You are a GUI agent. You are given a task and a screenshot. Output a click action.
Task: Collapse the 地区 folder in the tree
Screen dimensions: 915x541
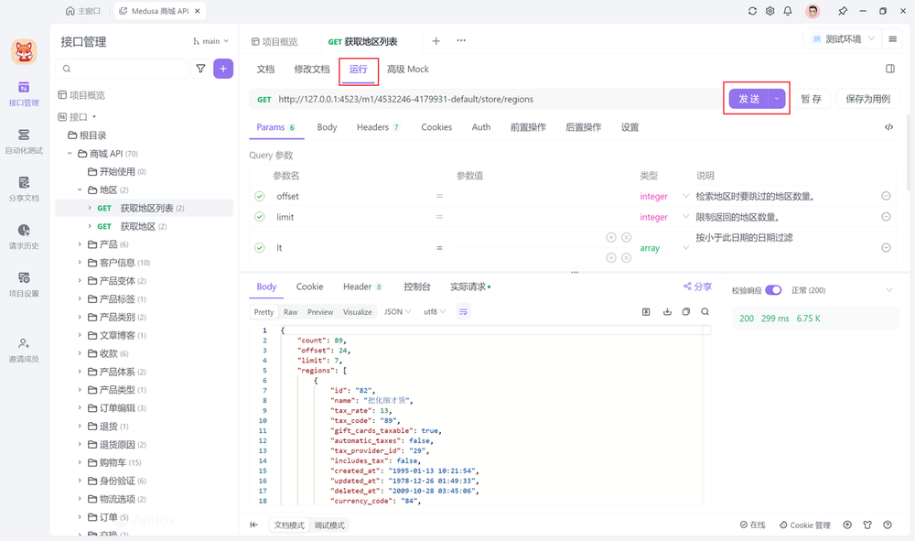[x=80, y=189]
